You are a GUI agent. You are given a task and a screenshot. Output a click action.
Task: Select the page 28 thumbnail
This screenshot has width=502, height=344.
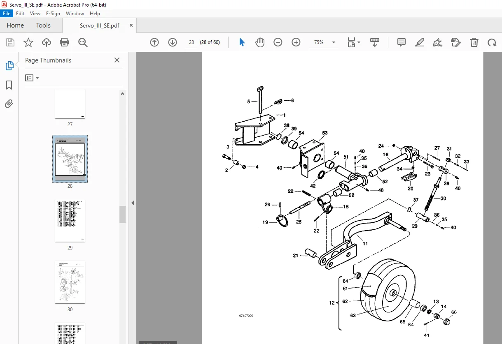coord(70,159)
